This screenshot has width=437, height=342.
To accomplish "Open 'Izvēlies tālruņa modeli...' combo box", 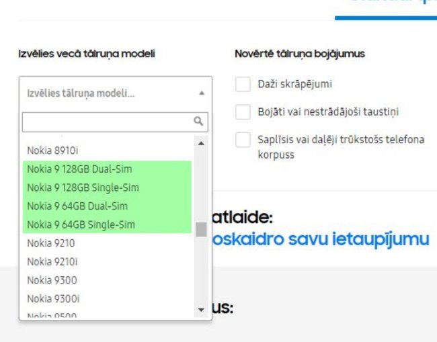I will click(x=116, y=93).
